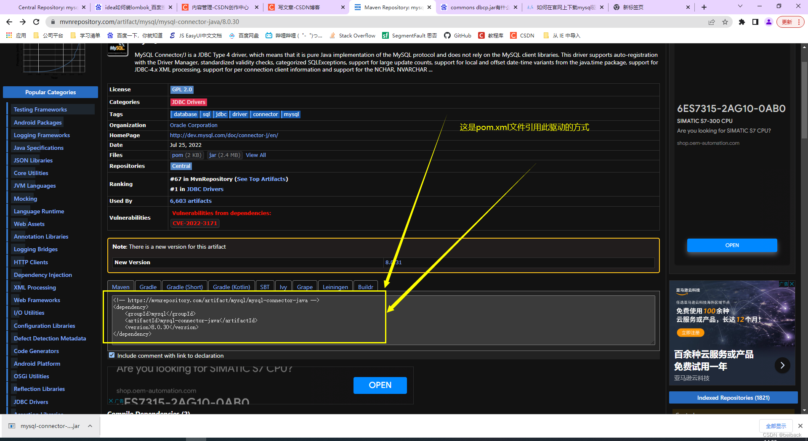
Task: Switch to the 内容管理-CSDN创作中心 tab
Action: [x=220, y=7]
